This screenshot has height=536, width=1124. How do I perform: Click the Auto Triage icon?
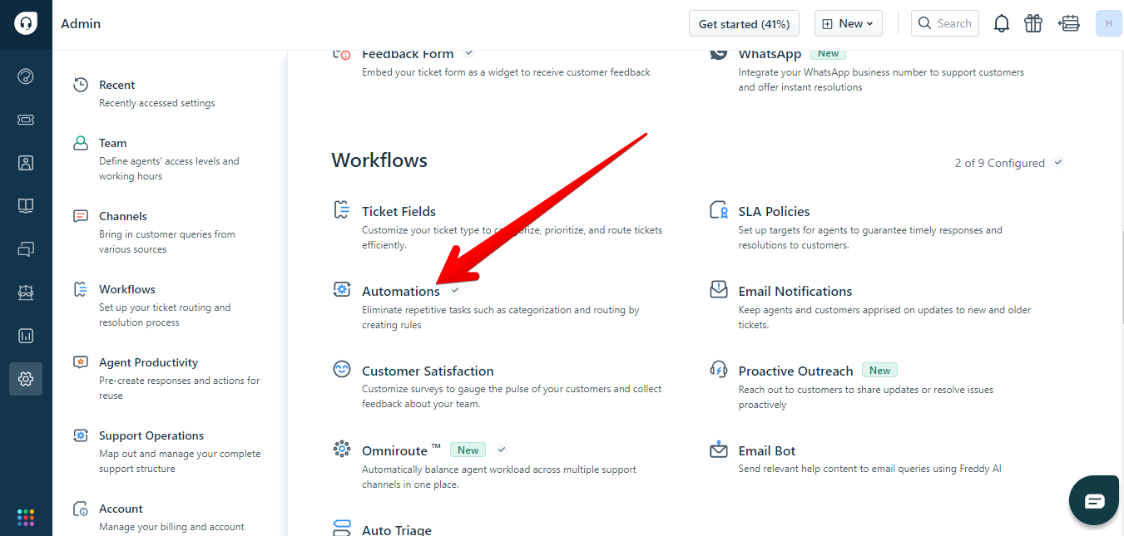(341, 528)
